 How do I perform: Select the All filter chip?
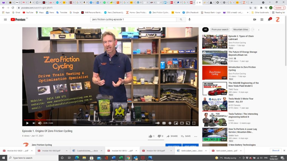[205, 30]
